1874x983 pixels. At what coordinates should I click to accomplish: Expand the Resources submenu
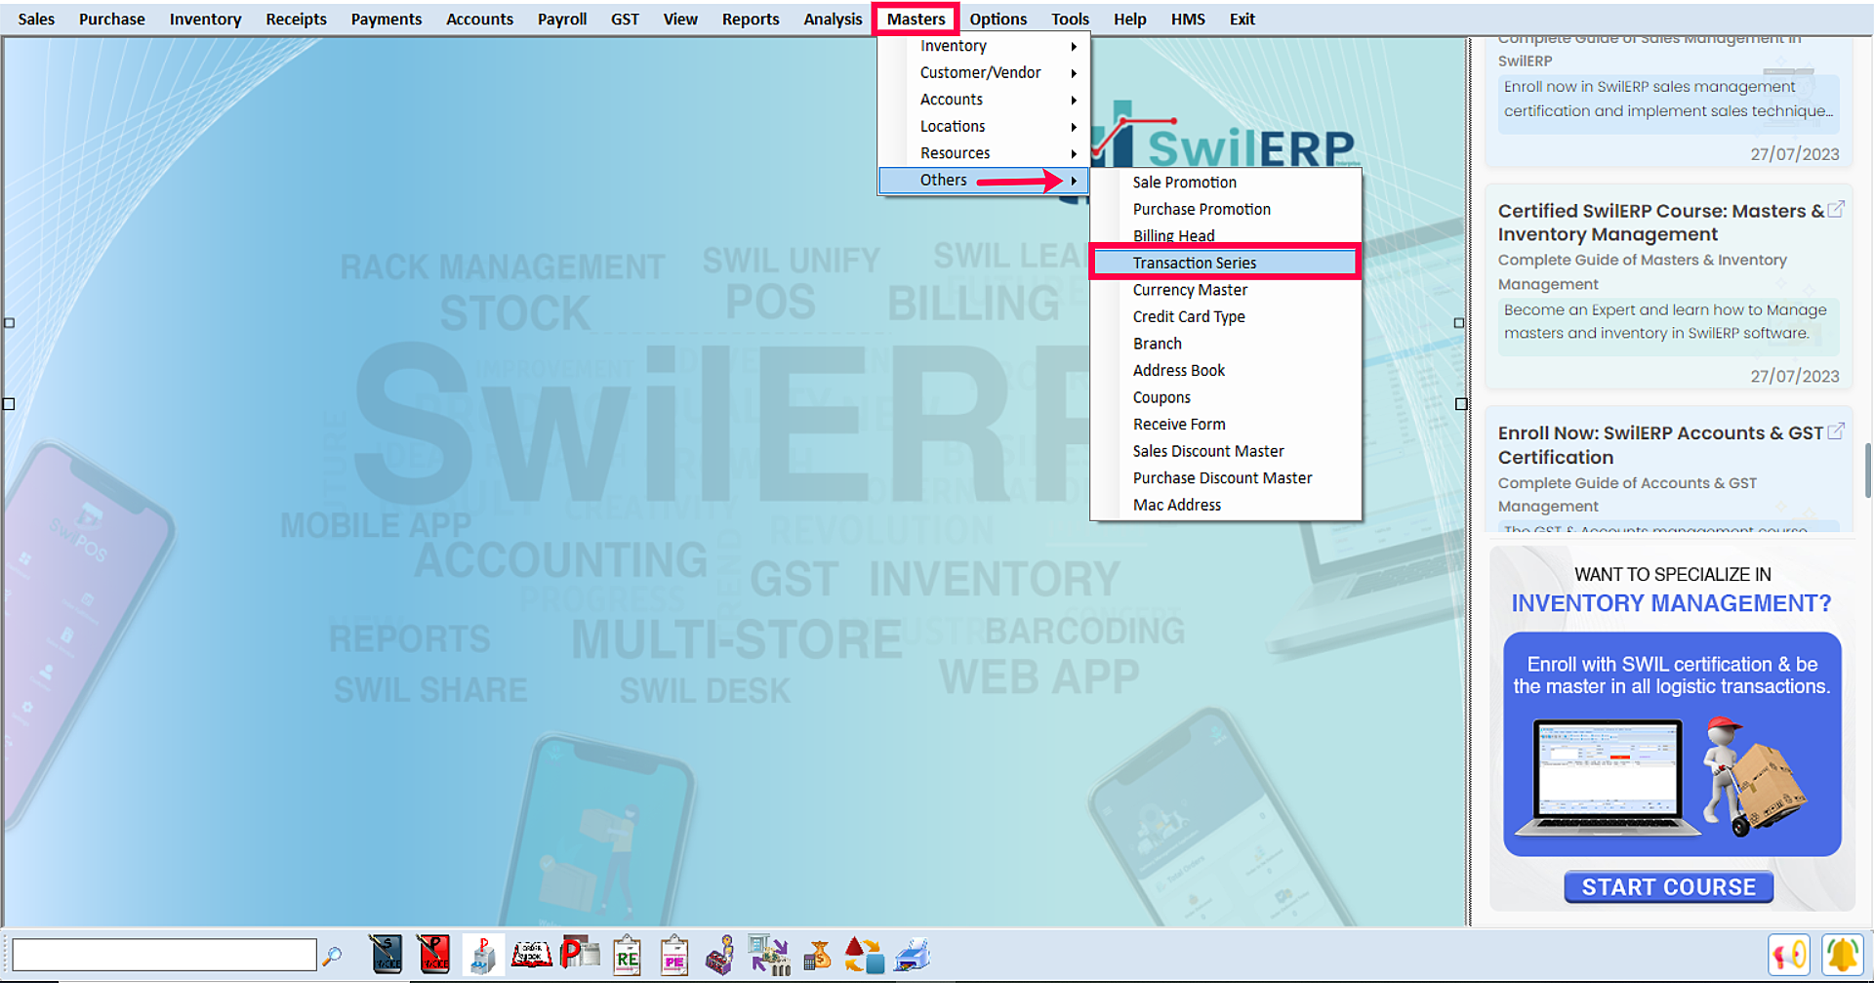[x=984, y=153]
